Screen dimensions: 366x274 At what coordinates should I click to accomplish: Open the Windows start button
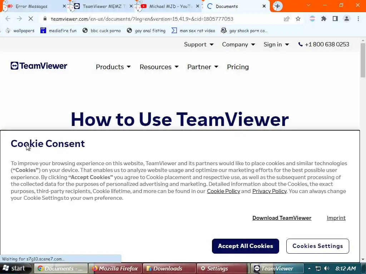[15, 268]
